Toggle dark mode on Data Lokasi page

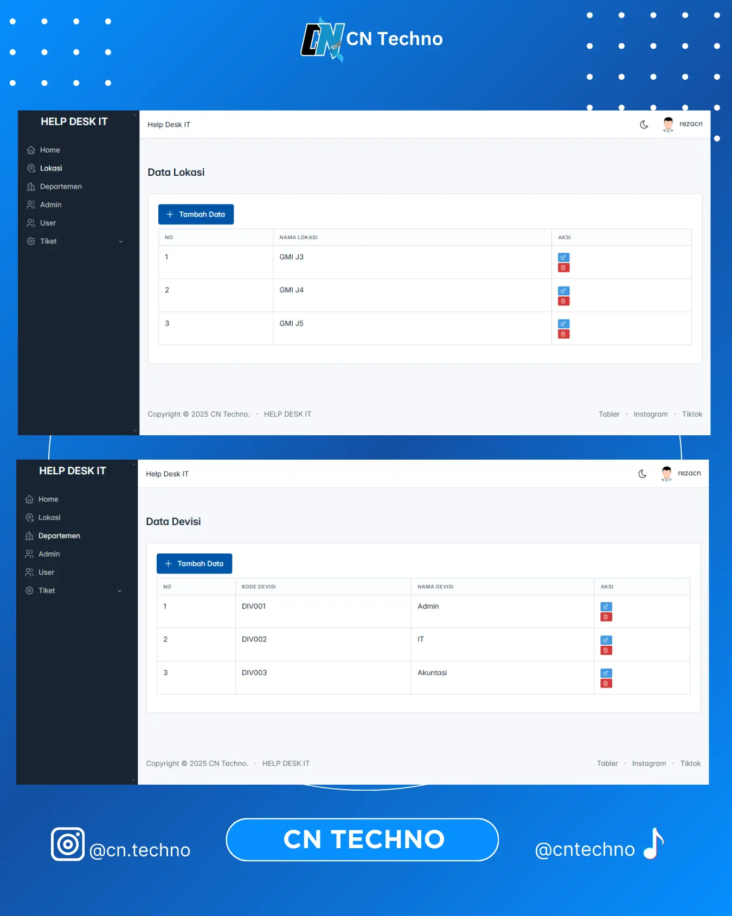pyautogui.click(x=644, y=124)
